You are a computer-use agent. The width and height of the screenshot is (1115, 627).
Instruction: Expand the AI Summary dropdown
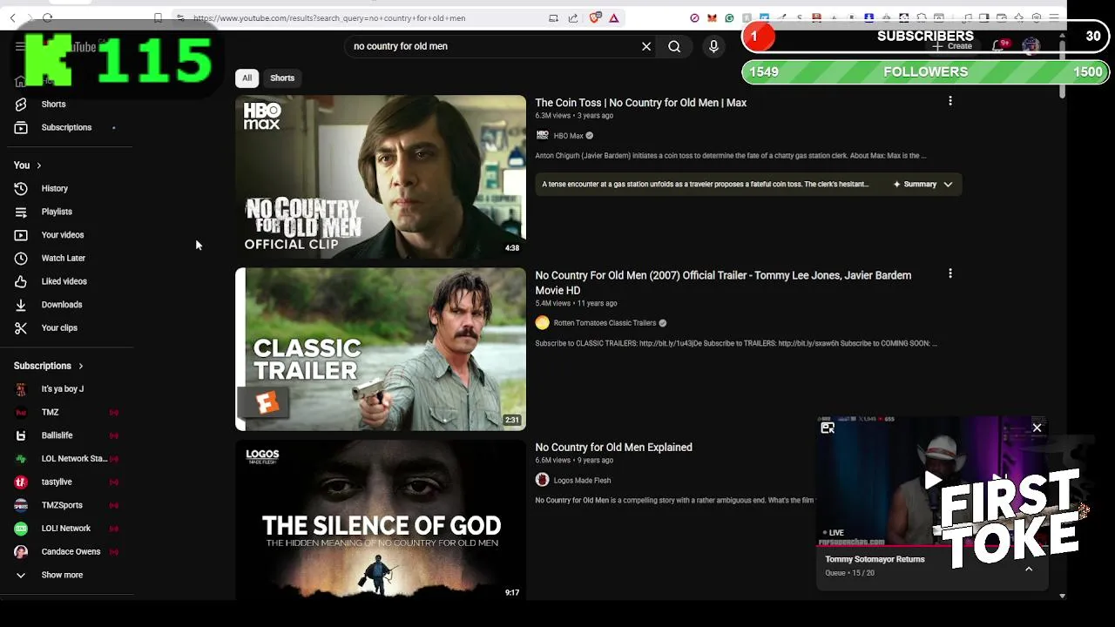[948, 184]
